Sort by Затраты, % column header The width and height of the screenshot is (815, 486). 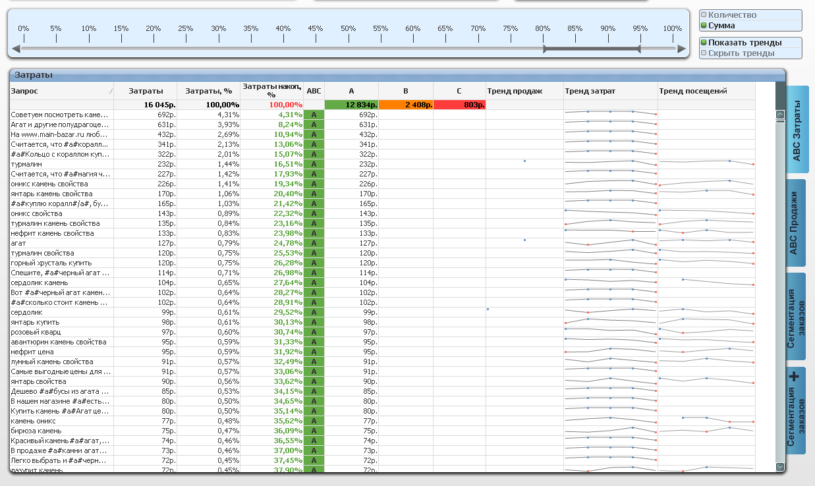(x=208, y=91)
